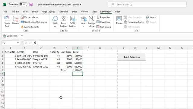Switch to the Review tab
The width and height of the screenshot is (193, 109).
(x=84, y=12)
